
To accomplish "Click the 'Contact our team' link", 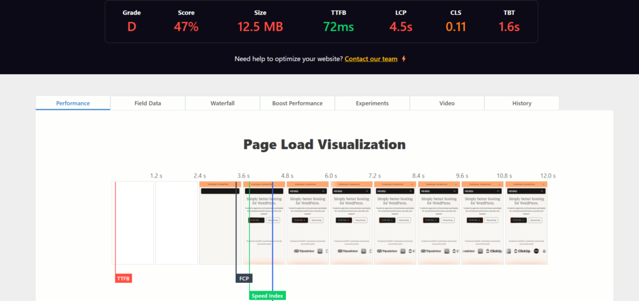I will (371, 59).
